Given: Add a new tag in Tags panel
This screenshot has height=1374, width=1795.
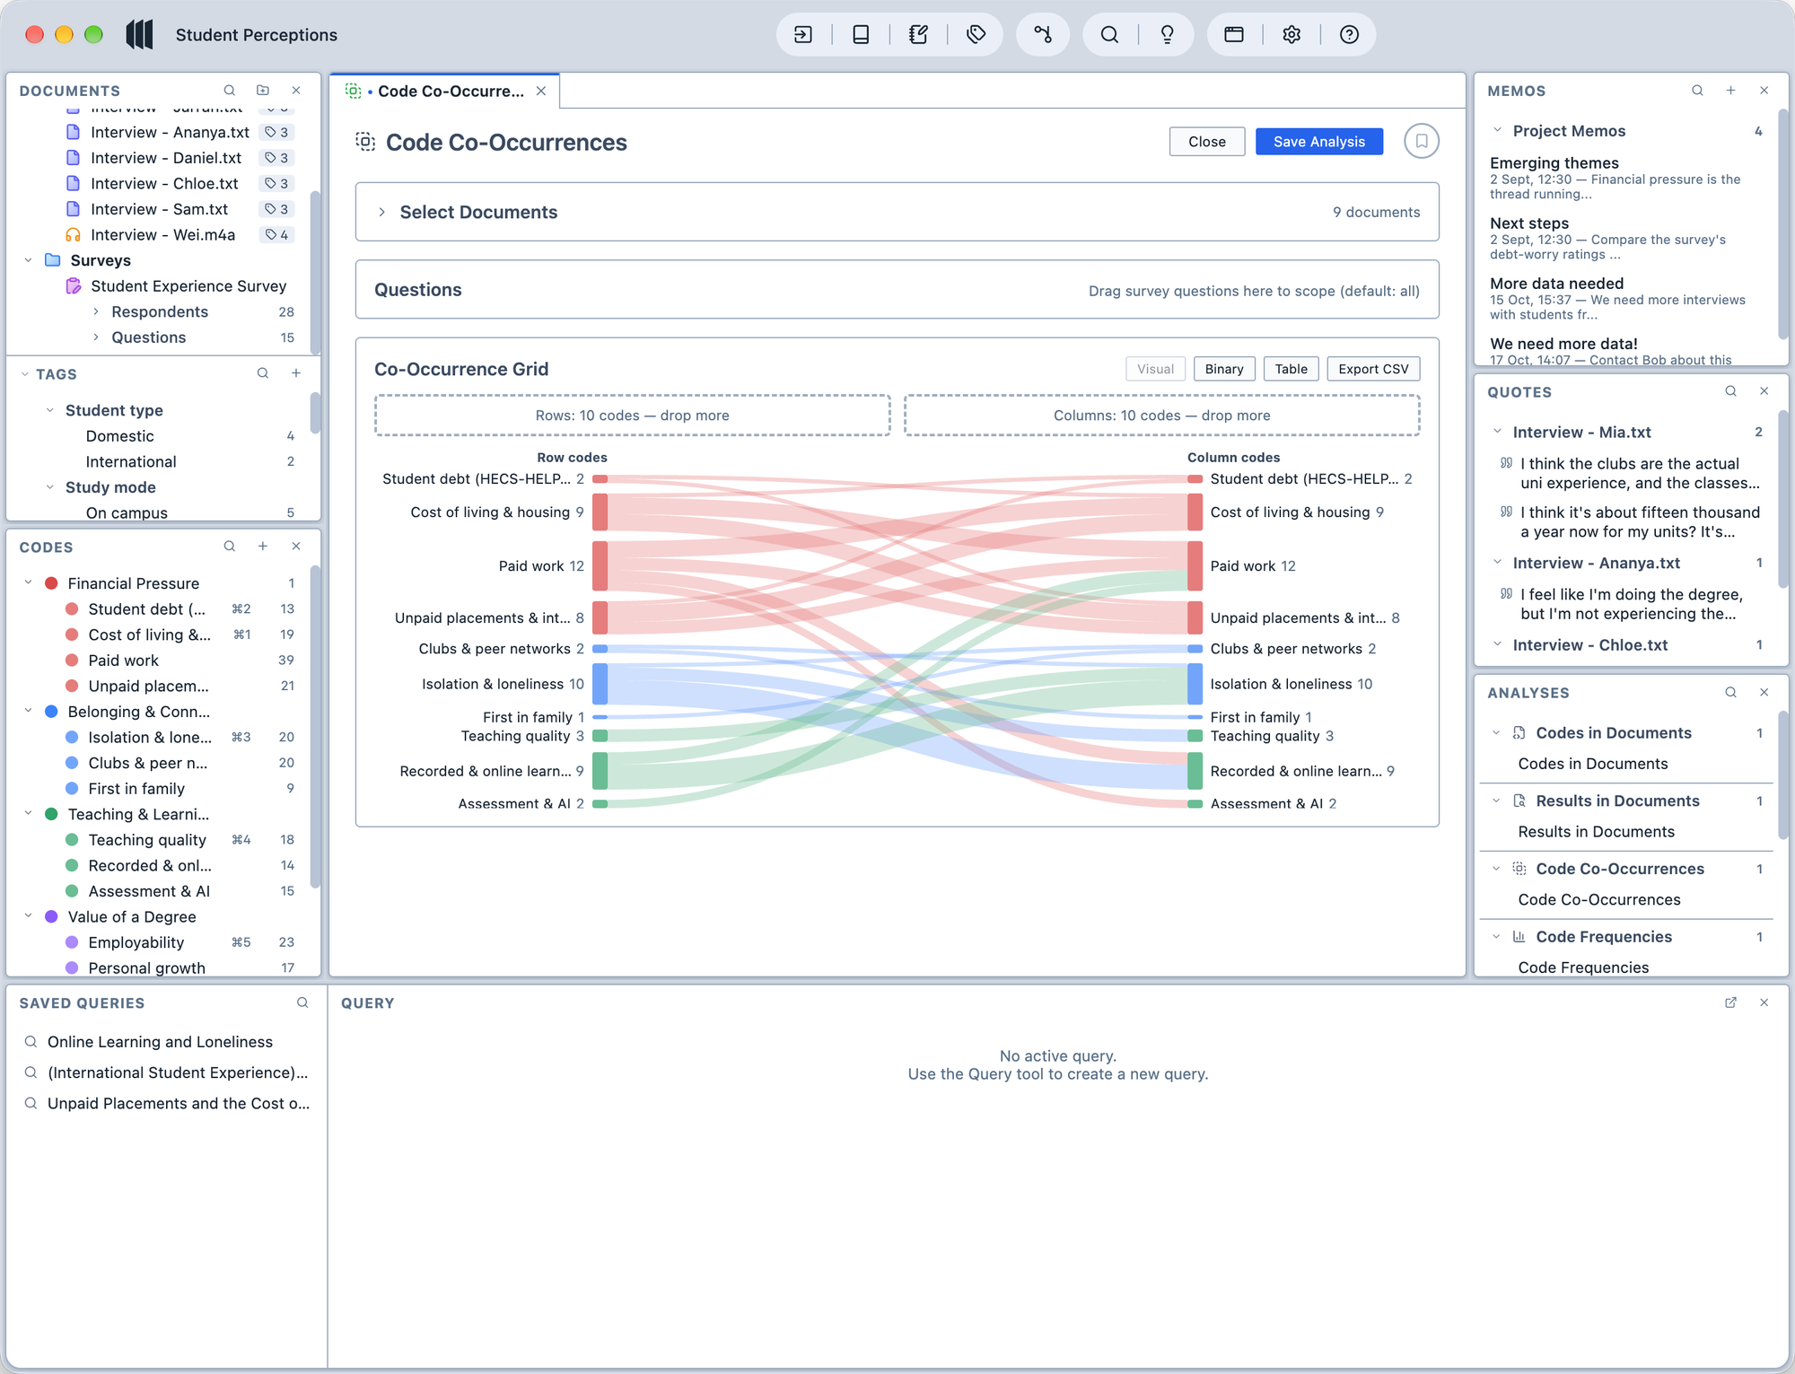Looking at the screenshot, I should coord(296,373).
